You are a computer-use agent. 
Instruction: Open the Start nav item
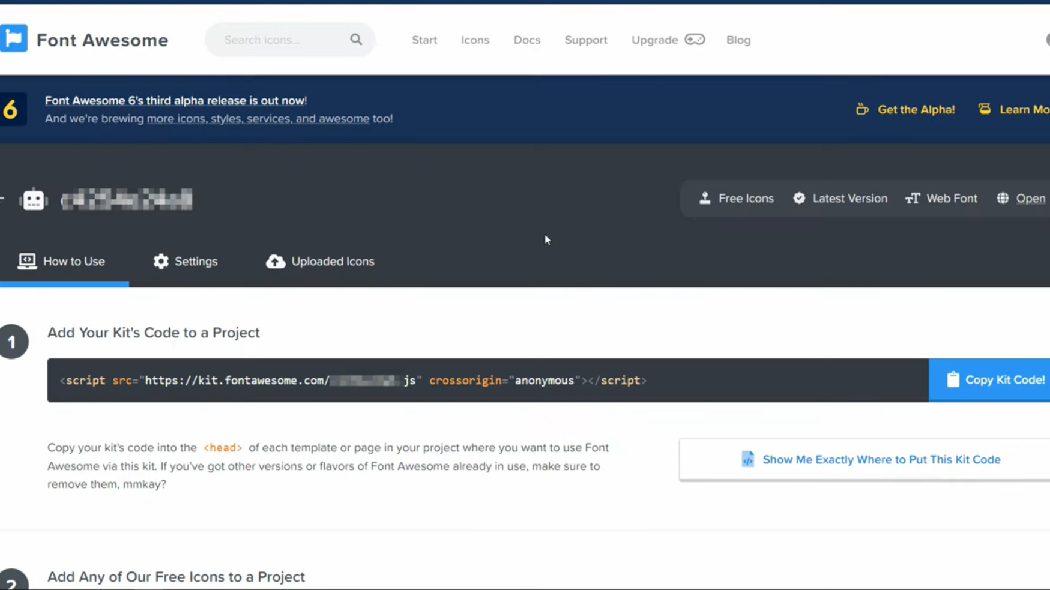pyautogui.click(x=424, y=40)
